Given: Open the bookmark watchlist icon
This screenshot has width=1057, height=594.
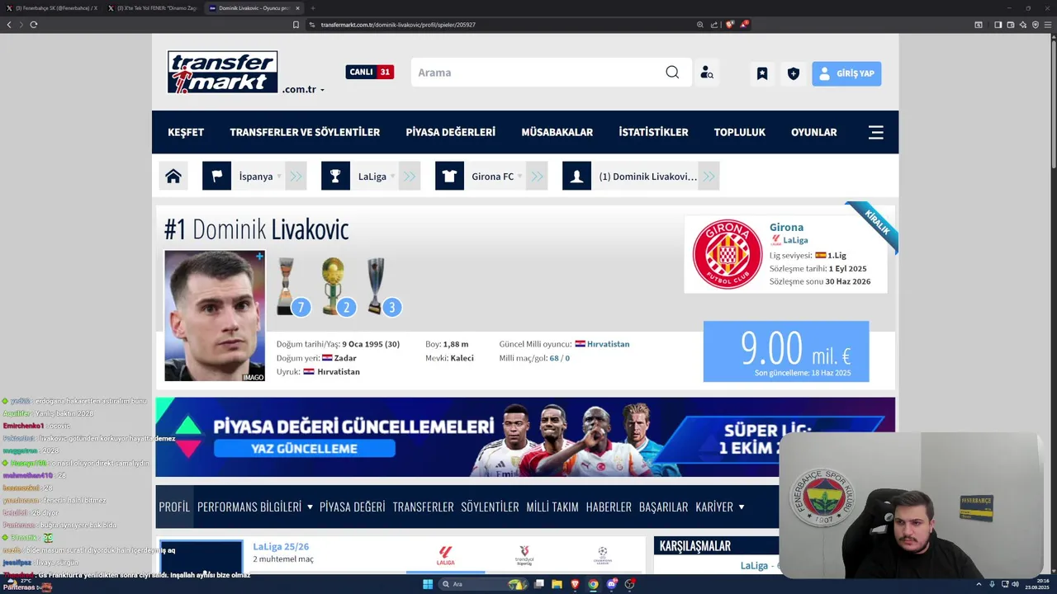Looking at the screenshot, I should pos(762,73).
